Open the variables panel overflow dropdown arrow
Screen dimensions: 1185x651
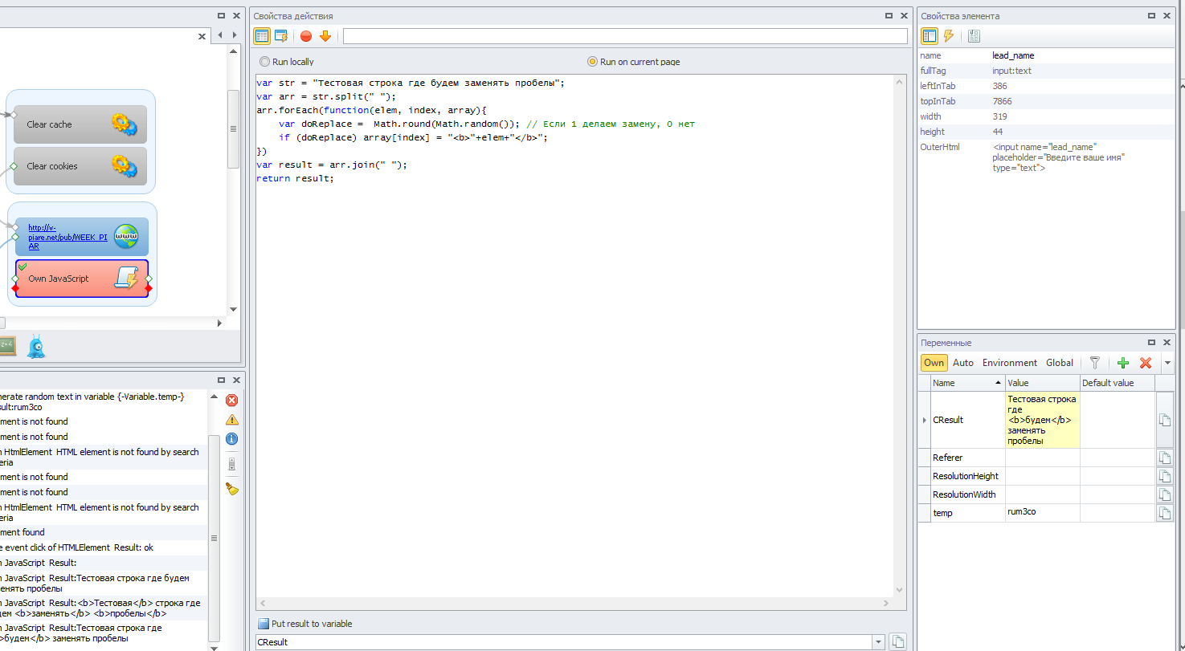pos(1167,363)
